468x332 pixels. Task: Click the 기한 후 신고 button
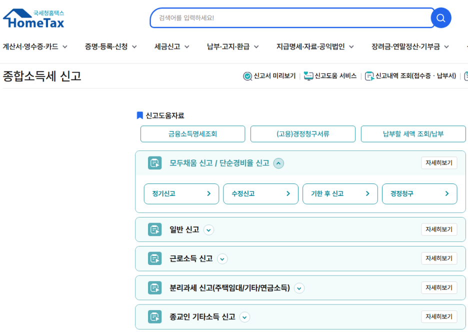coord(340,194)
